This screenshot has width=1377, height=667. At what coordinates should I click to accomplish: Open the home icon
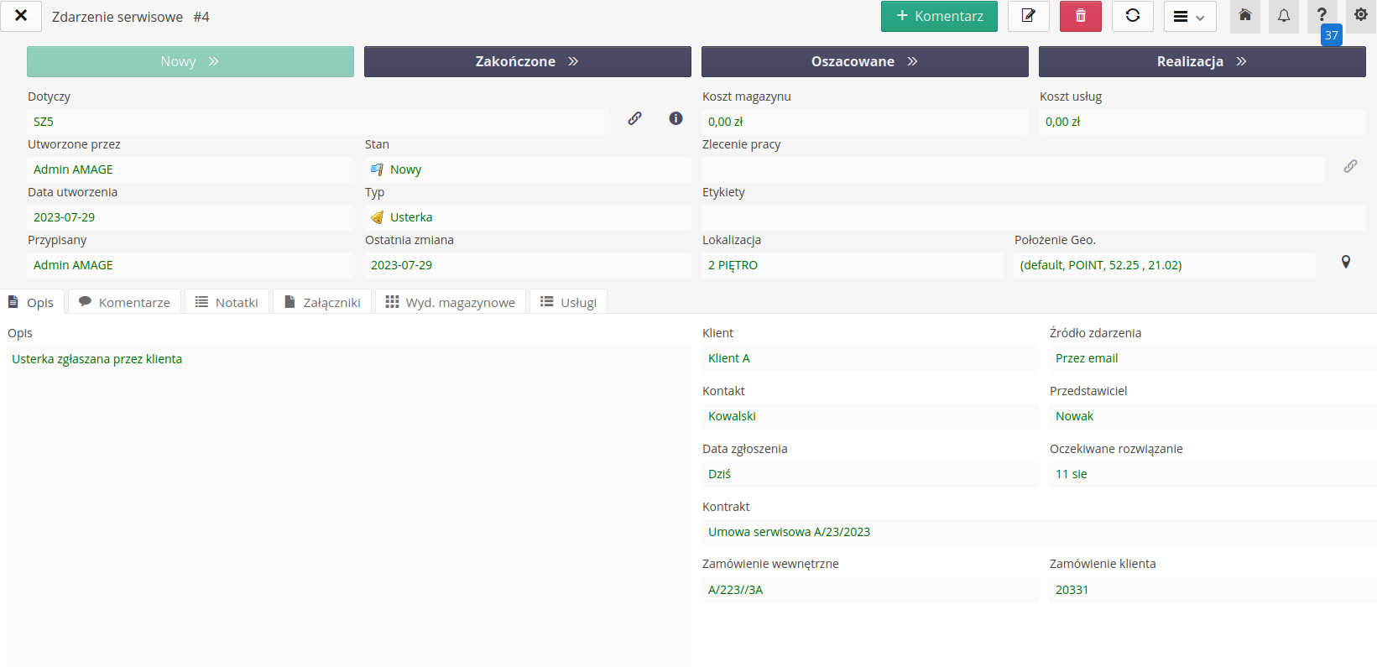click(1244, 16)
